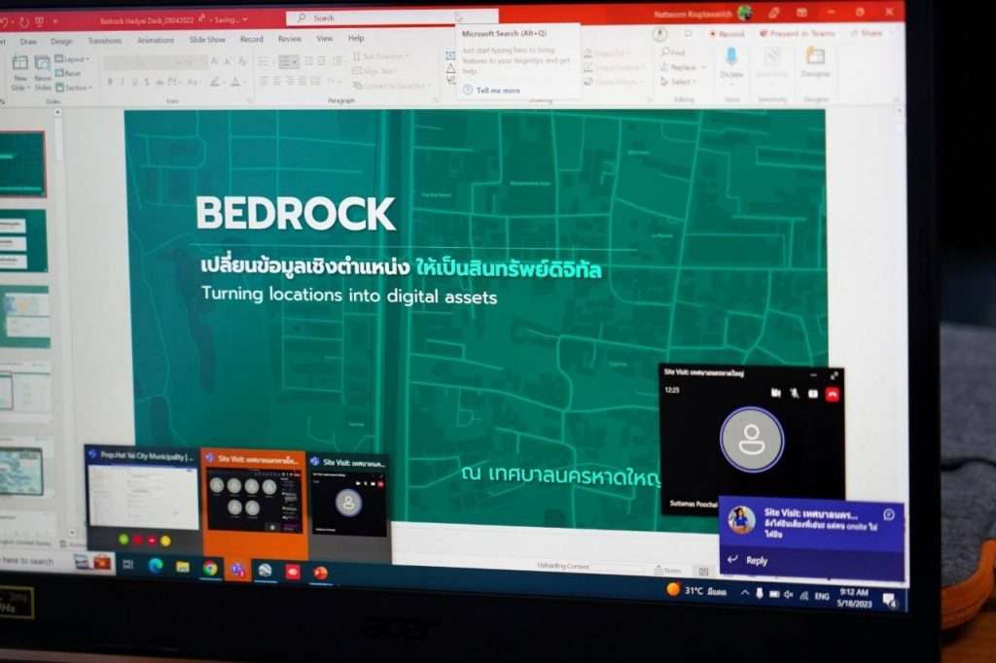Click the Increase Indent icon

pyautogui.click(x=321, y=61)
